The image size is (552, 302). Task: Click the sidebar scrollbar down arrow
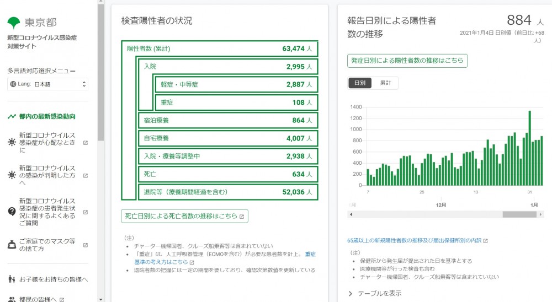click(100, 300)
